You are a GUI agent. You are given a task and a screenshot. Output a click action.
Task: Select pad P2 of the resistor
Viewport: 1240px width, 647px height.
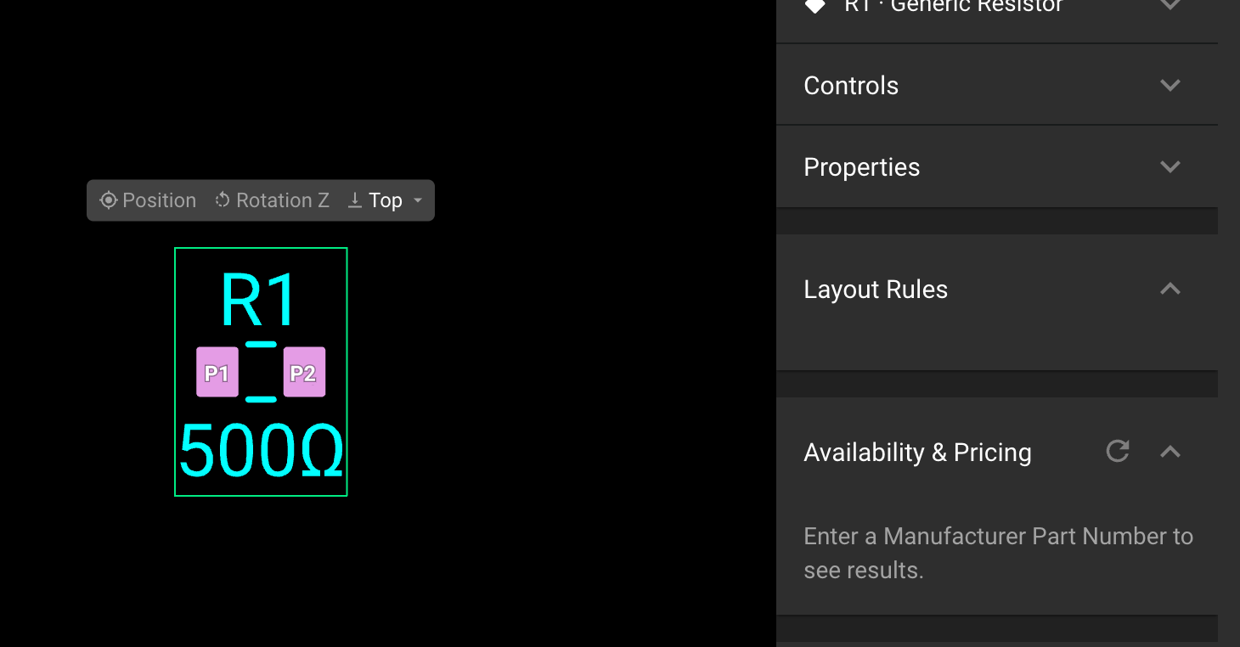[304, 372]
